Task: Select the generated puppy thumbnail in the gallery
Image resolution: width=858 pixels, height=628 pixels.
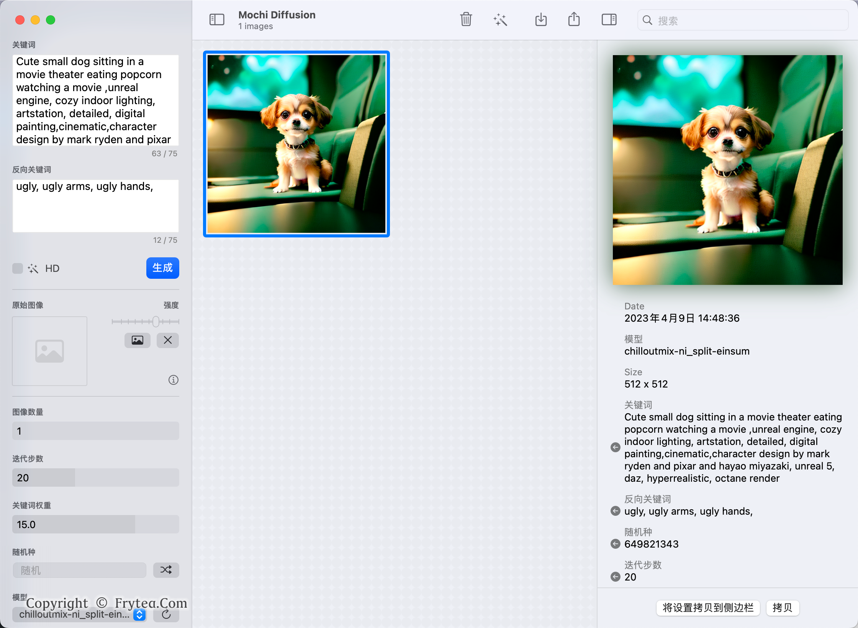Action: 296,144
